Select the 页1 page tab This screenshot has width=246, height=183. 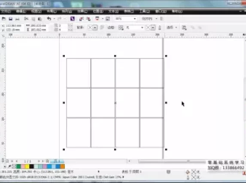pos(57,161)
